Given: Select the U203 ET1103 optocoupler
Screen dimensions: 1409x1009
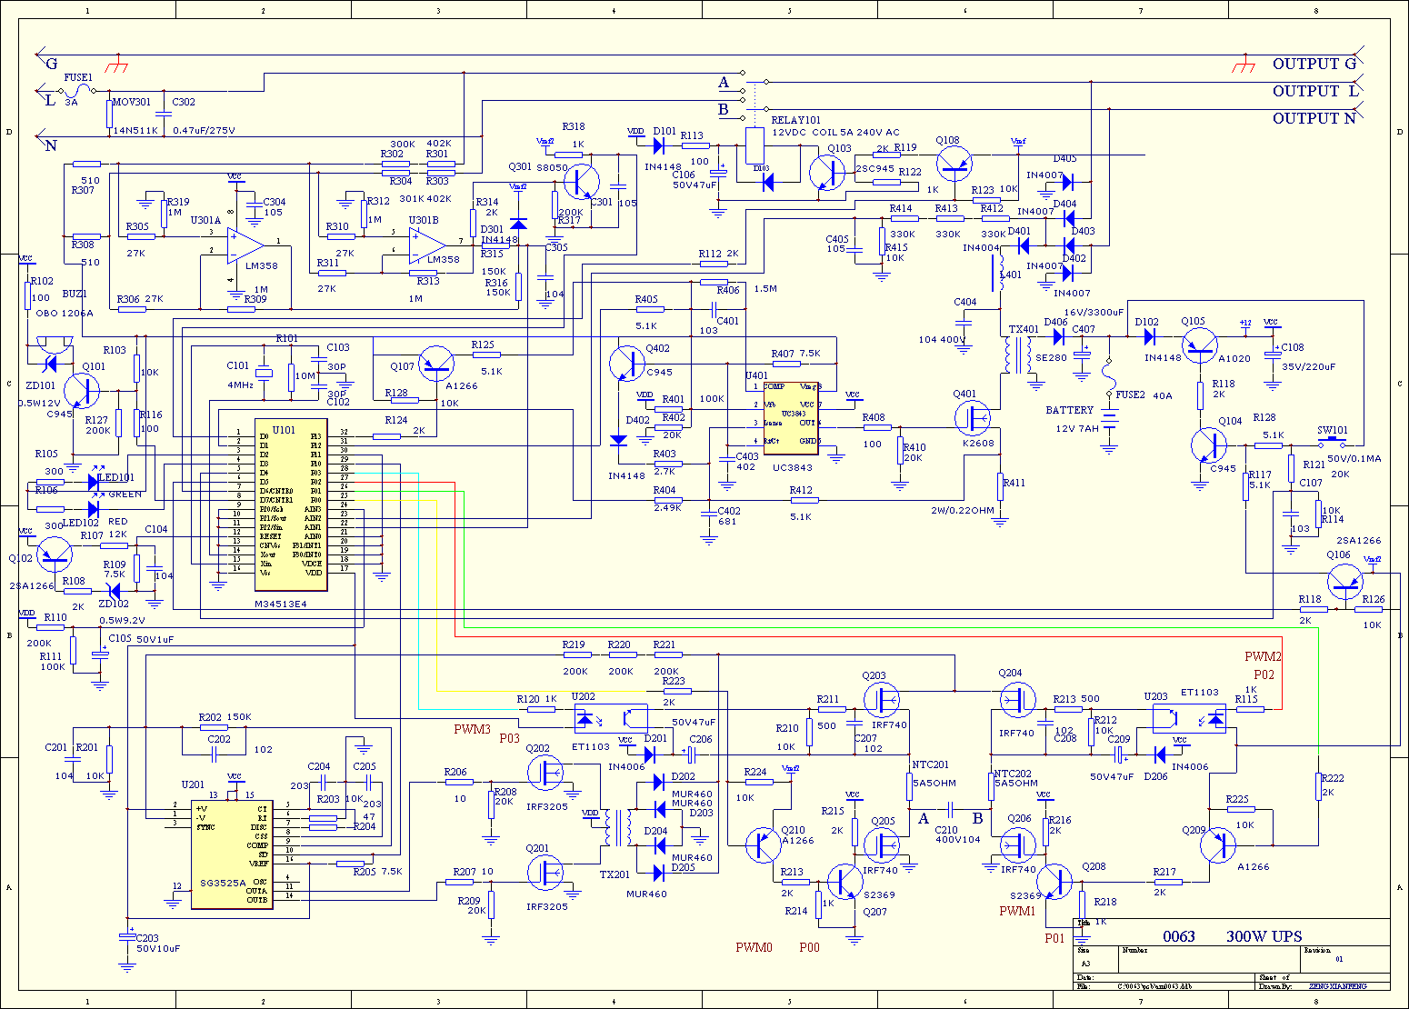Looking at the screenshot, I should (1189, 718).
